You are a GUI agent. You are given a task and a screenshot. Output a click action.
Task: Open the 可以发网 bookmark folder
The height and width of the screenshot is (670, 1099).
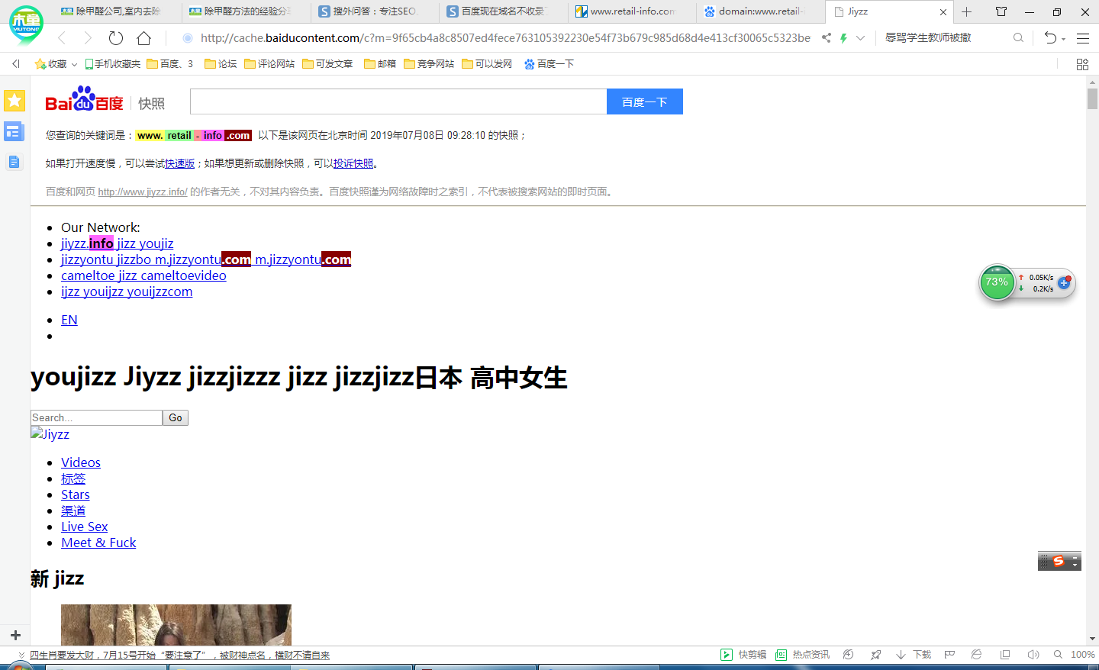click(x=487, y=64)
